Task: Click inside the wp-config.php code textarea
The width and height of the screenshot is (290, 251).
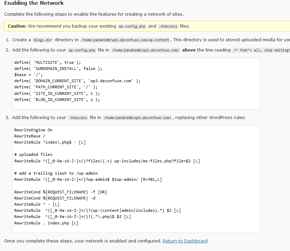Action: (136, 84)
